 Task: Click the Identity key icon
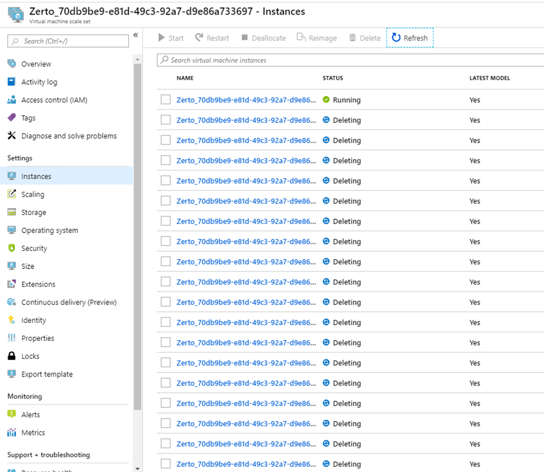(11, 320)
